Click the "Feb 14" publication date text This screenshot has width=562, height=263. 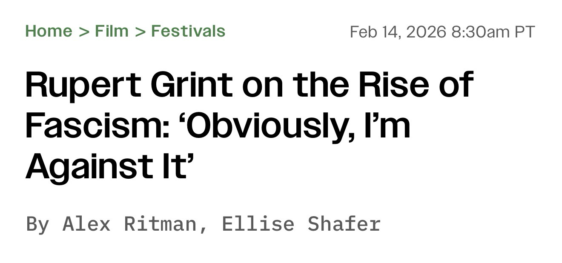tap(374, 32)
